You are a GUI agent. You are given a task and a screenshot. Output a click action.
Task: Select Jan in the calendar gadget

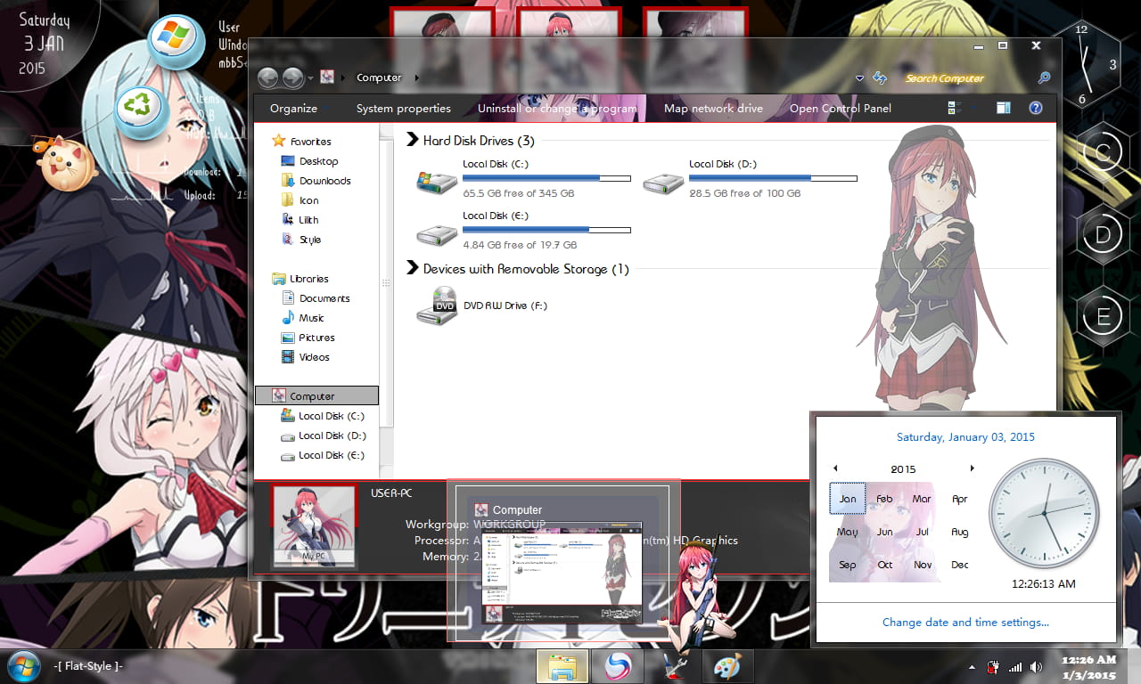(x=846, y=499)
